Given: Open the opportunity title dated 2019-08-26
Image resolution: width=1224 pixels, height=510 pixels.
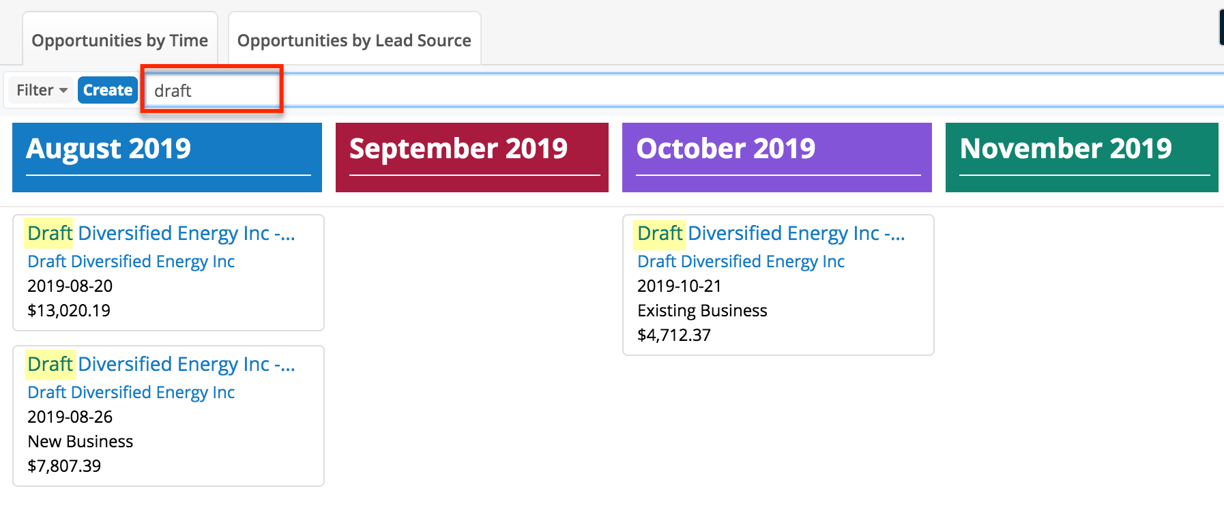Looking at the screenshot, I should click(161, 364).
